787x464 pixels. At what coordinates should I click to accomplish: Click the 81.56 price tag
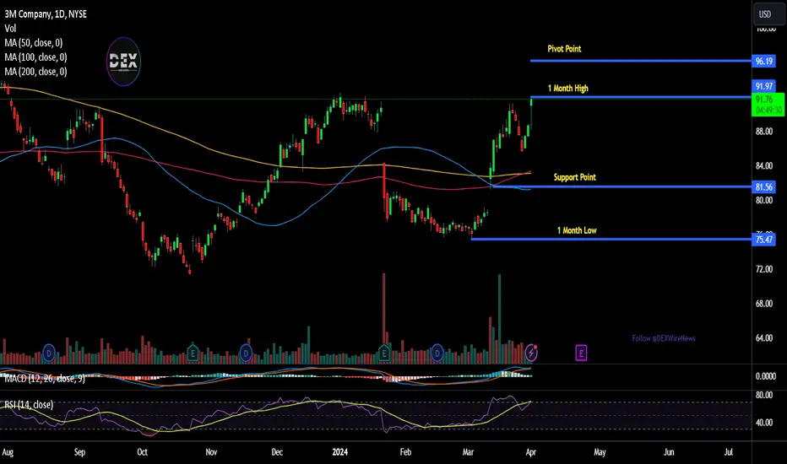pos(763,187)
